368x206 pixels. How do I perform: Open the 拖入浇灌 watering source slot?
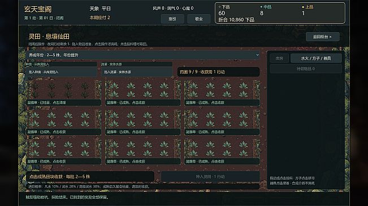pos(137,72)
